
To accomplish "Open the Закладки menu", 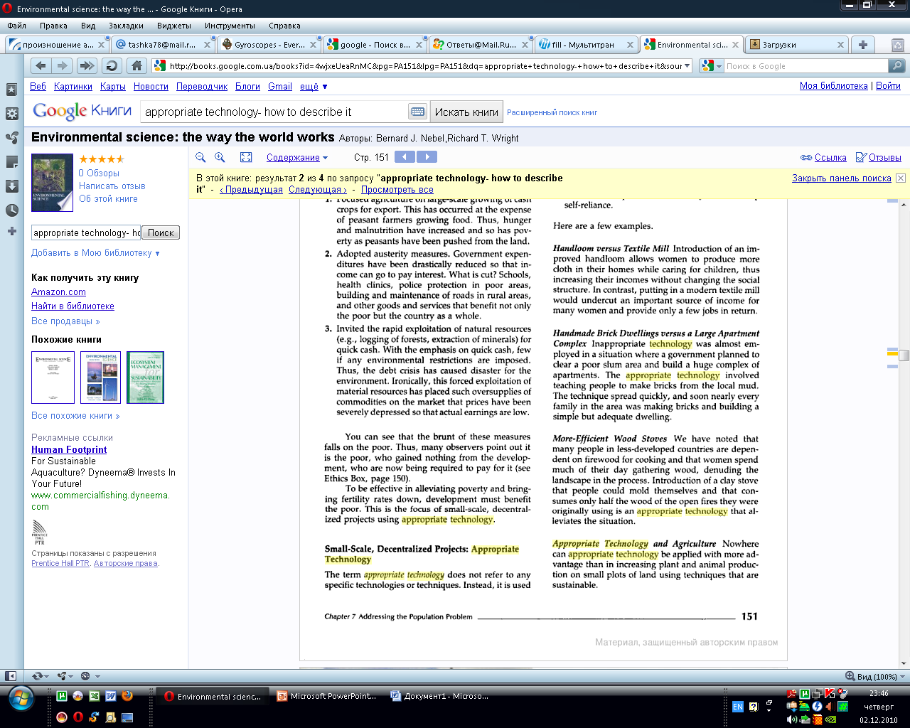I will [x=126, y=26].
